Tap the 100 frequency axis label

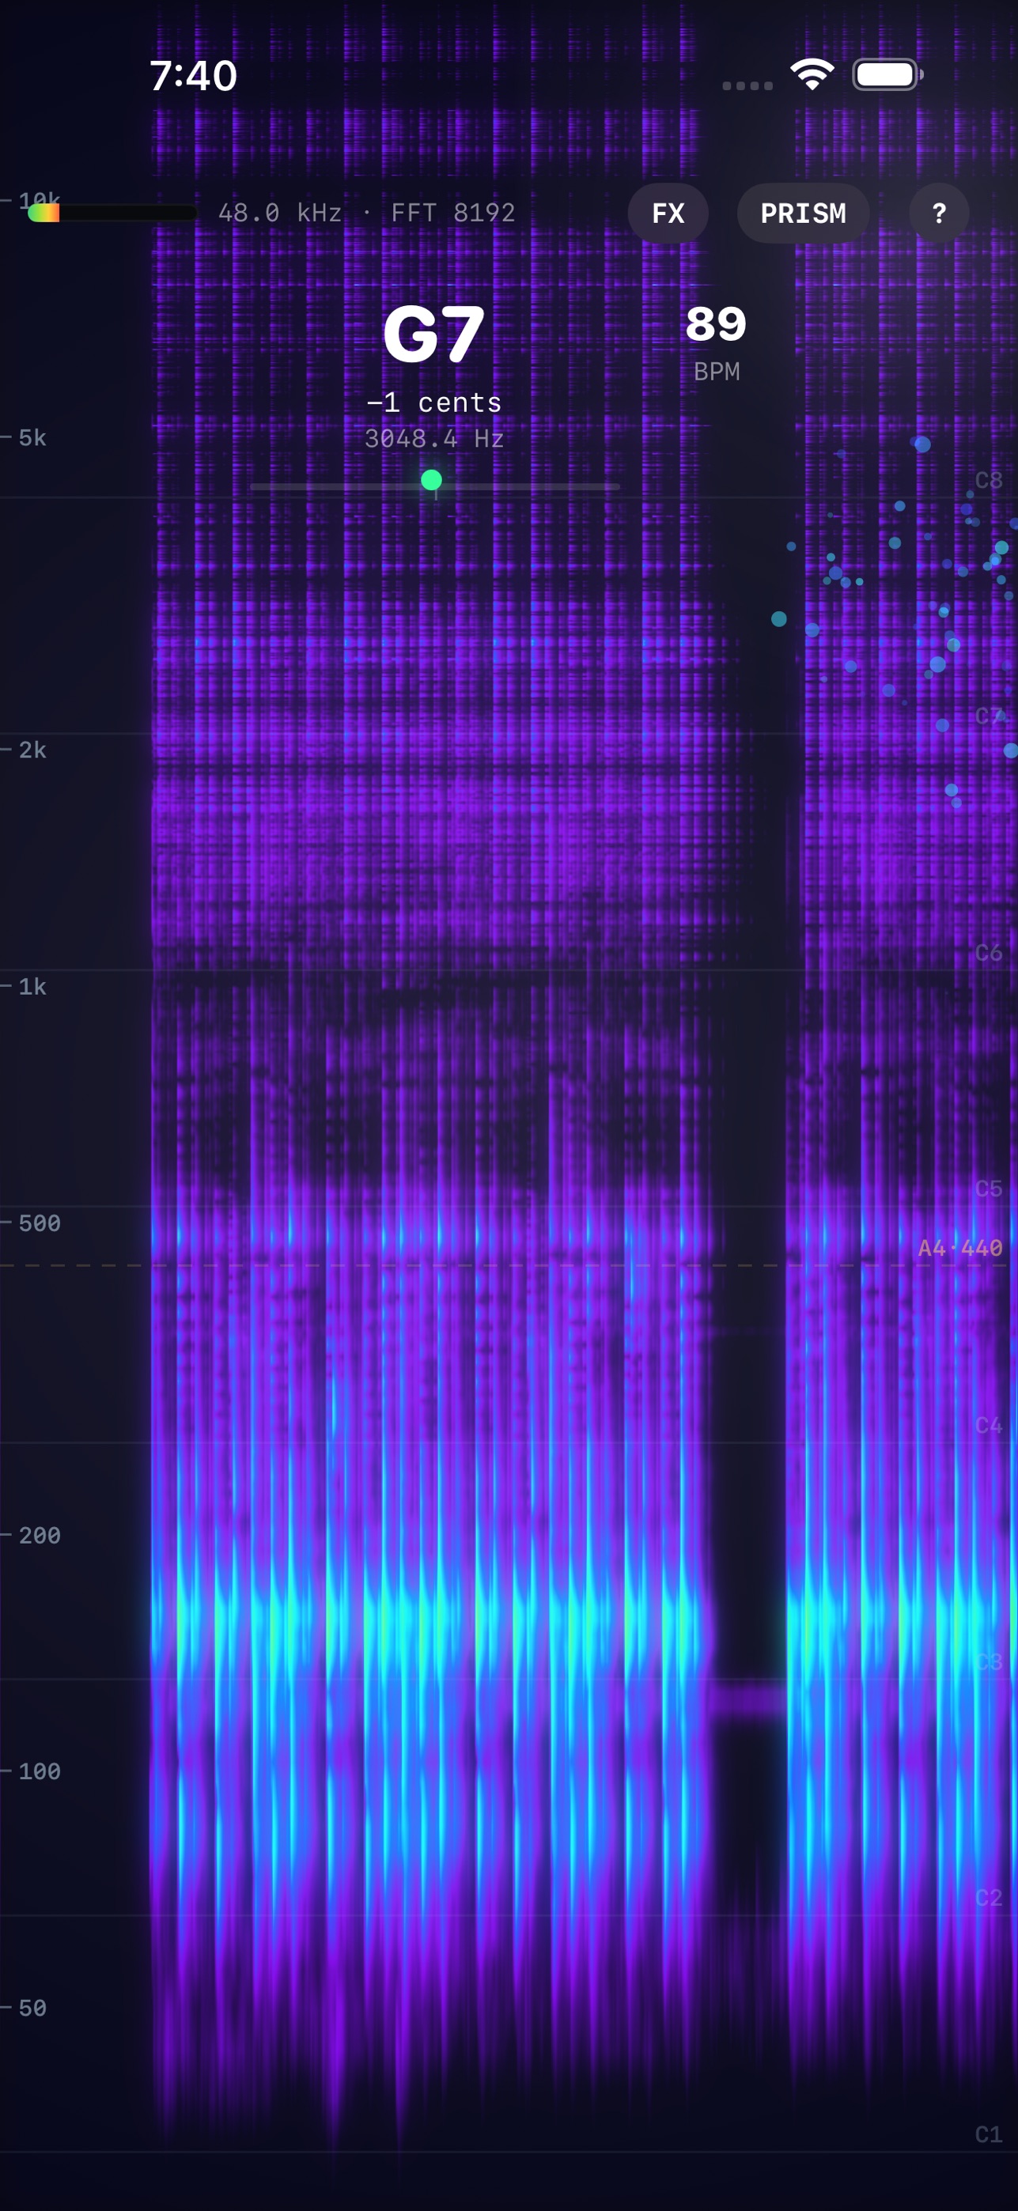[40, 1771]
